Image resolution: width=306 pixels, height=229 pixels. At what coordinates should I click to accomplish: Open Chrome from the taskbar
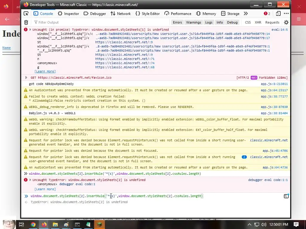[x=33, y=225]
